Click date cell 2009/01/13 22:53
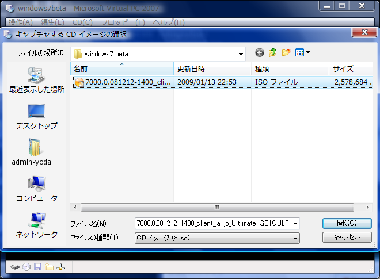380x279 pixels. click(207, 82)
